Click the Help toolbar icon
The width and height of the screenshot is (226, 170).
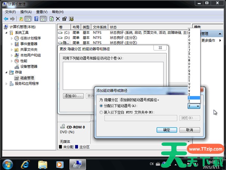(37, 19)
